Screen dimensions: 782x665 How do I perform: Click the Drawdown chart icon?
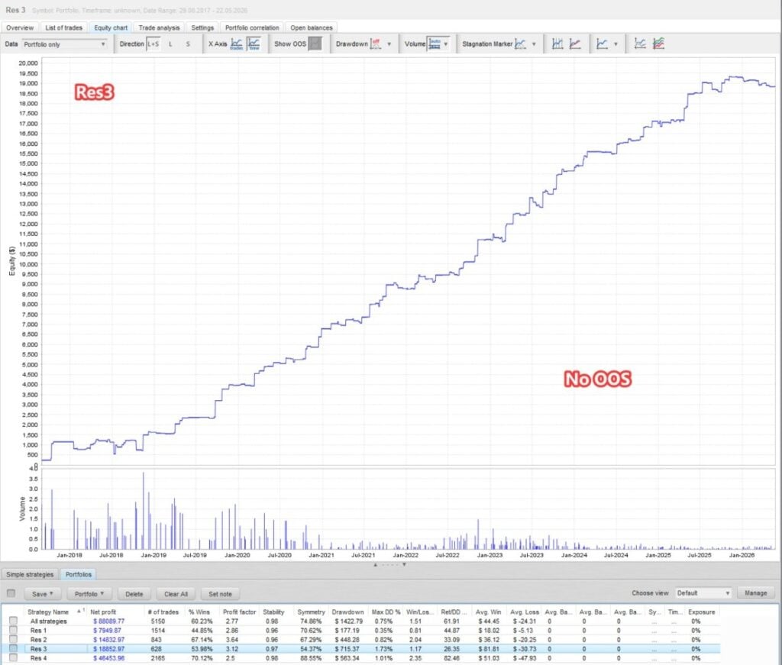click(x=376, y=44)
